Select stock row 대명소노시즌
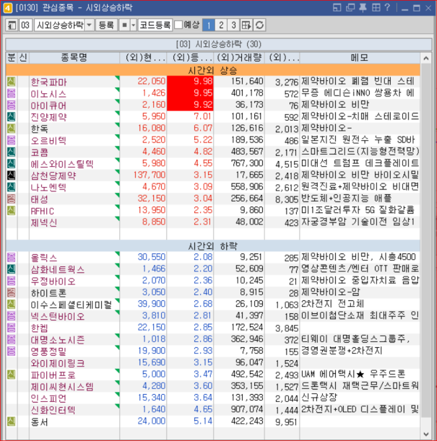The height and width of the screenshot is (441, 437). [213, 339]
